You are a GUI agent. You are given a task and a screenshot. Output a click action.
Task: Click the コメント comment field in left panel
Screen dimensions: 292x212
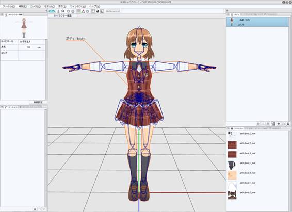click(x=32, y=55)
